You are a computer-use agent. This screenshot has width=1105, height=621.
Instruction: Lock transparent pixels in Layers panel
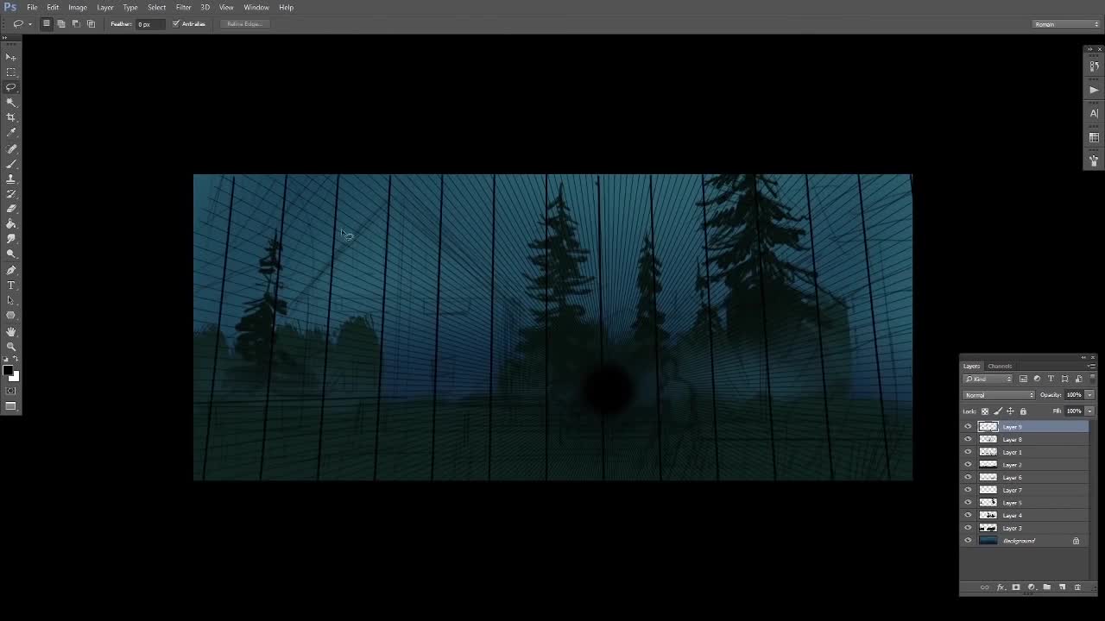pos(985,411)
